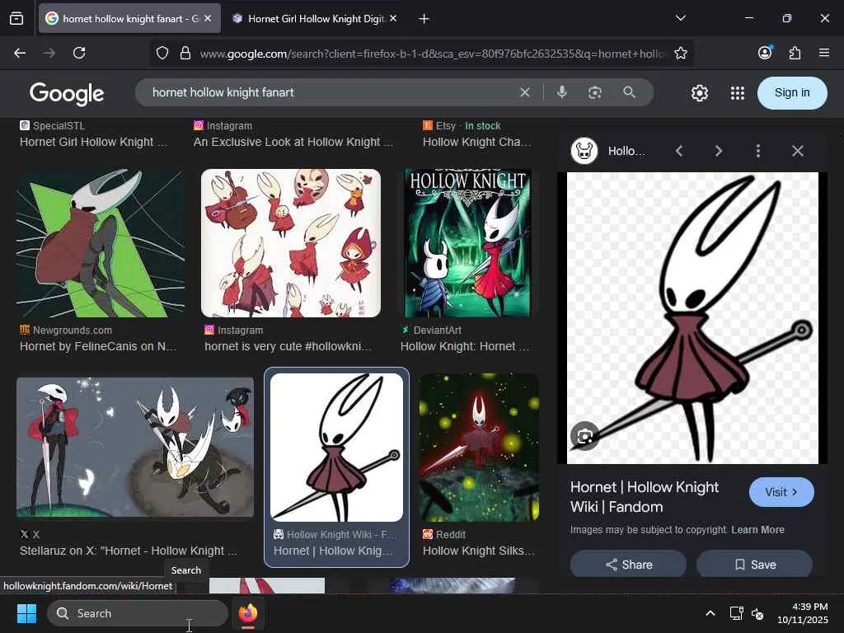Open a new browser tab
Screen dimensions: 844x633
(x=424, y=19)
